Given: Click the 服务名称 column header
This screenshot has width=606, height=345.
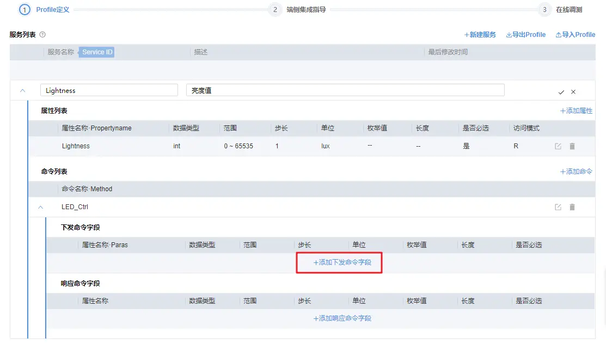Looking at the screenshot, I should (60, 52).
